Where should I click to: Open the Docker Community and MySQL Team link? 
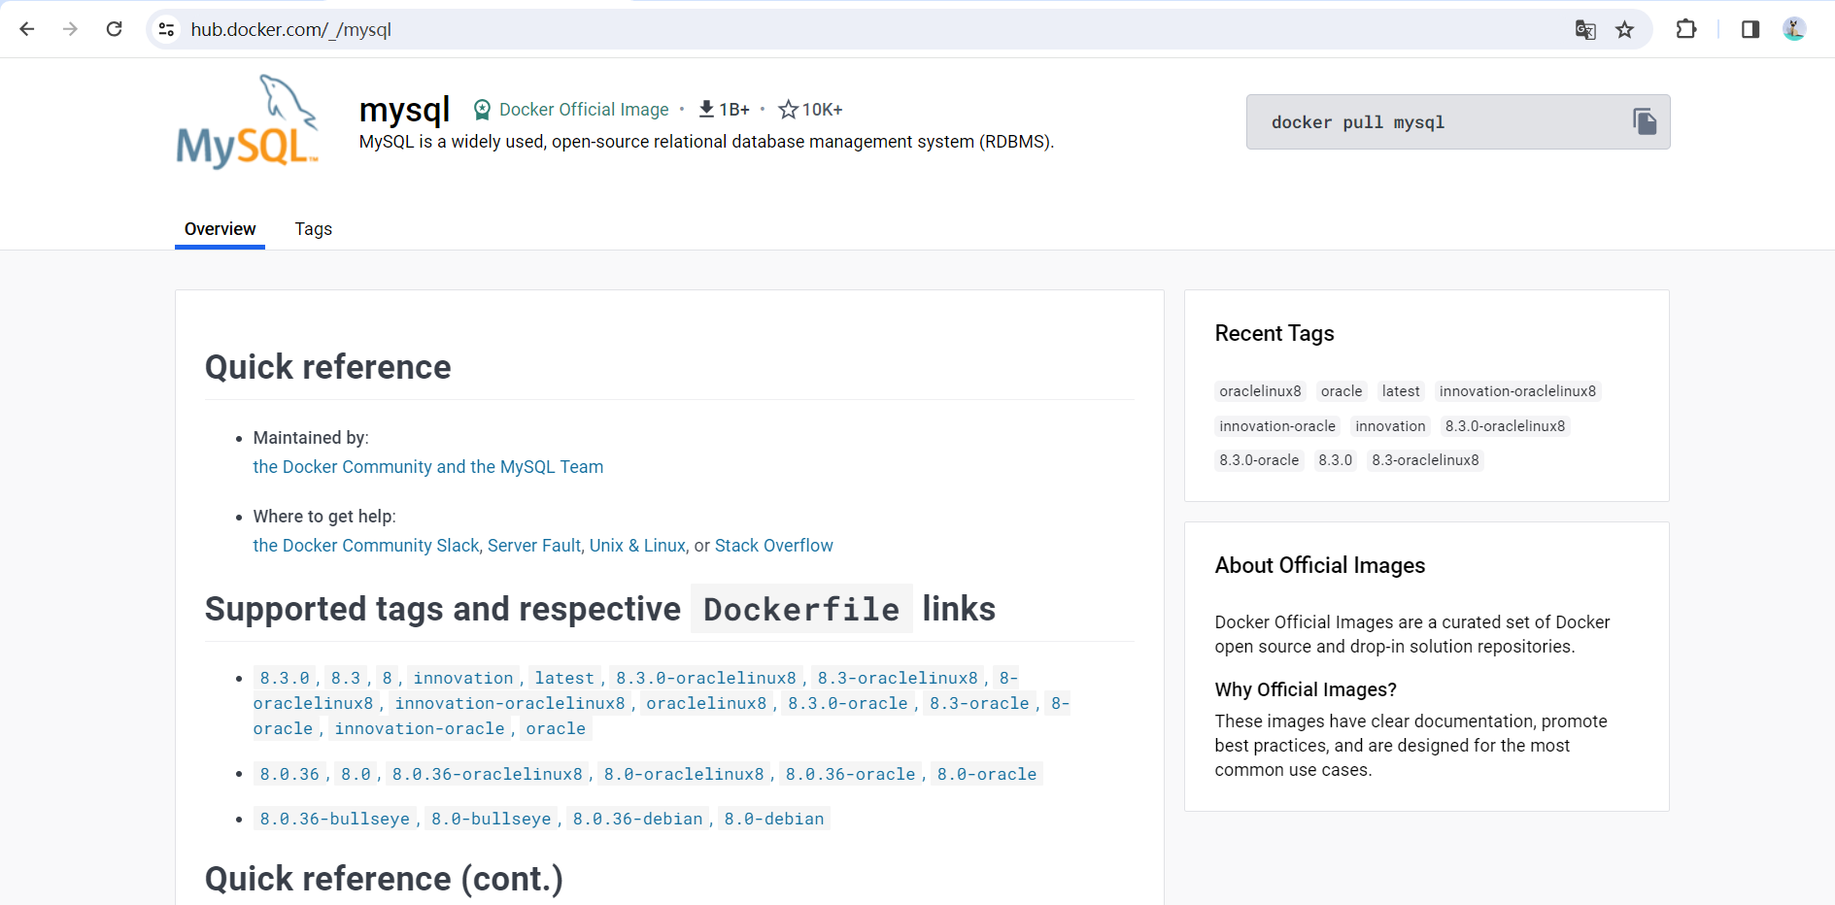pos(428,467)
